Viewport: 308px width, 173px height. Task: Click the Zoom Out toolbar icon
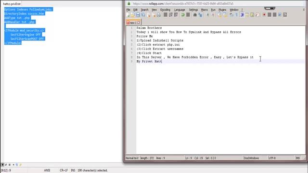pos(213,15)
